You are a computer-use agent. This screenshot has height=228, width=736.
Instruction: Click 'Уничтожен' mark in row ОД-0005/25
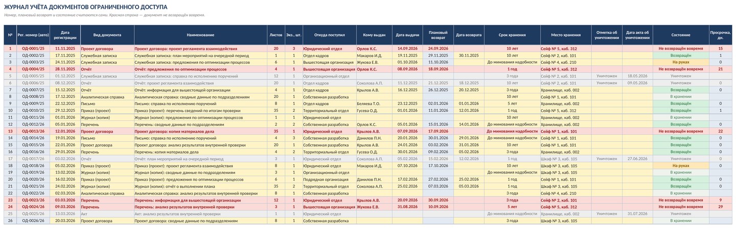(x=607, y=76)
